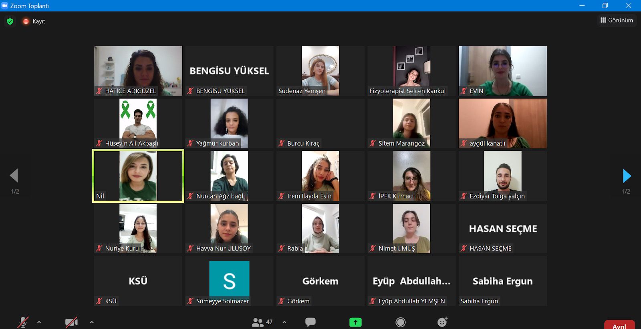Go to previous page of participants
Image resolution: width=641 pixels, height=329 pixels.
click(14, 176)
